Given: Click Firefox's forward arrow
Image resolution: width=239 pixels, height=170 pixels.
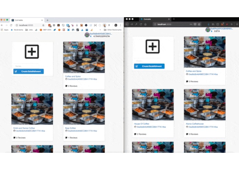Looking at the screenshot, I should pyautogui.click(x=132, y=24).
